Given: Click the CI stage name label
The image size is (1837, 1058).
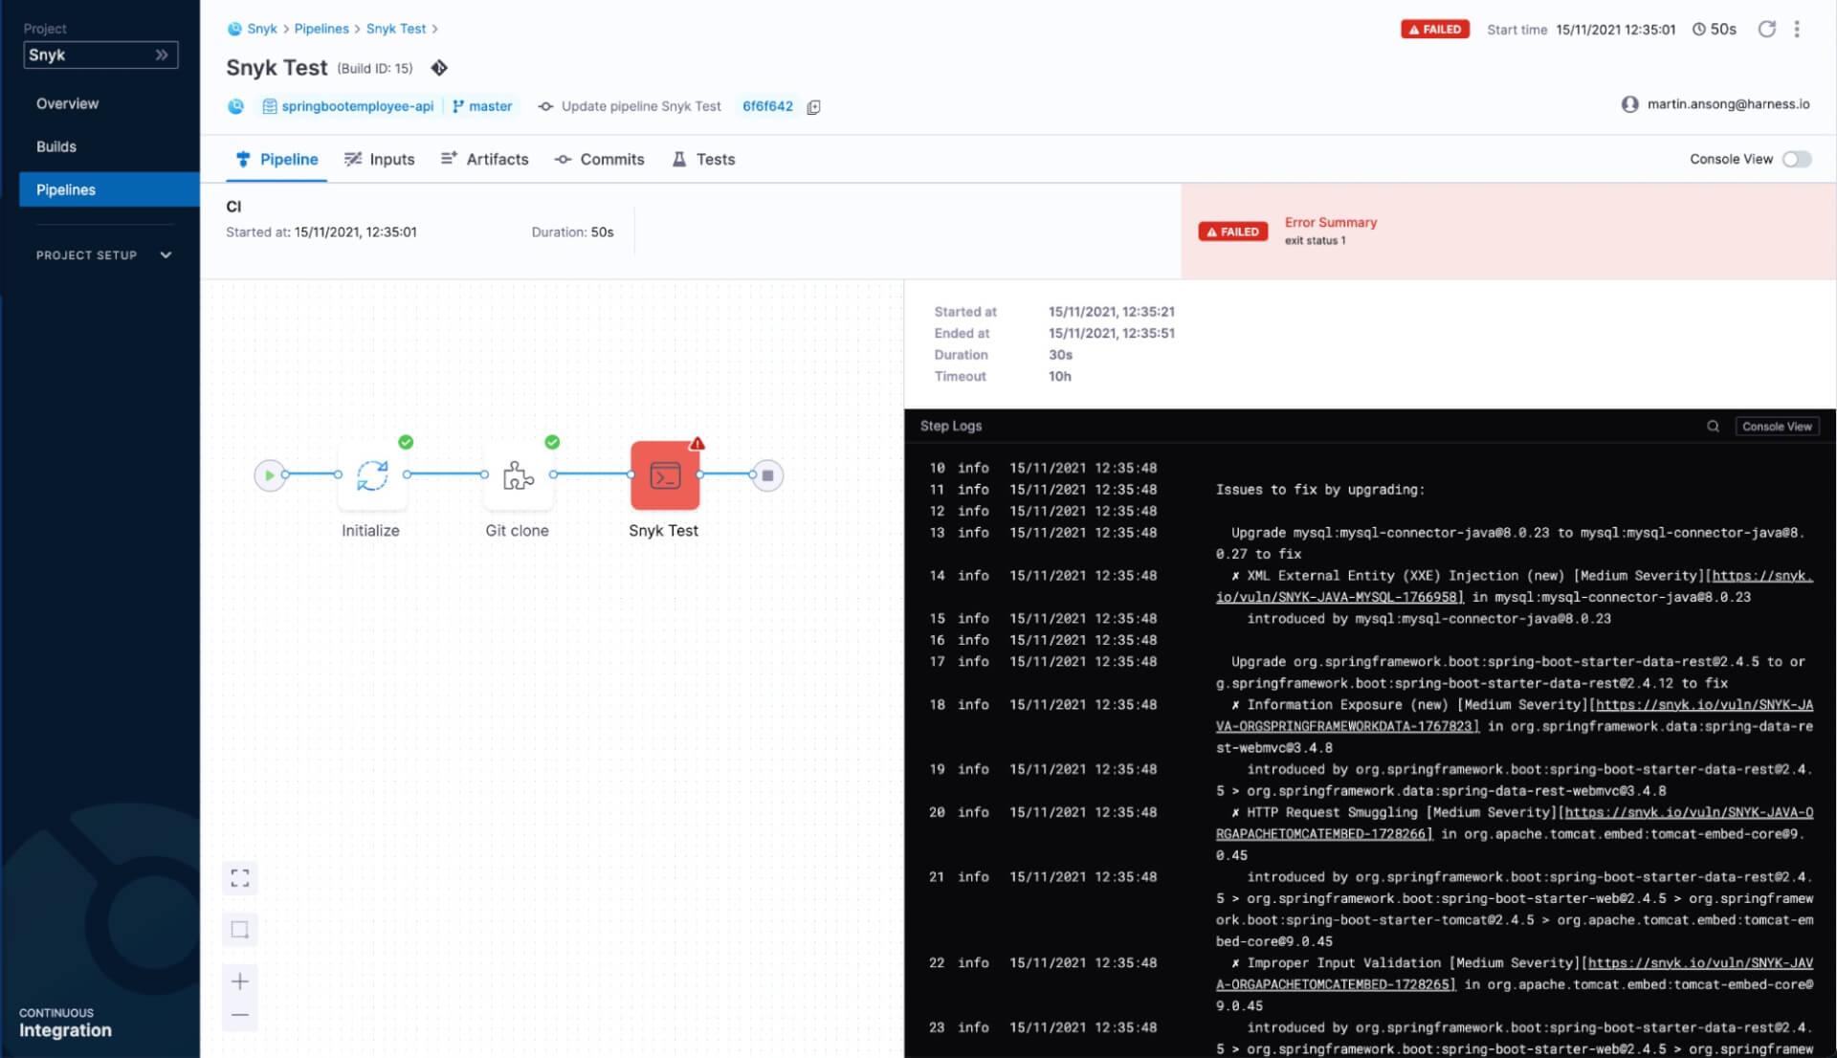Looking at the screenshot, I should (x=233, y=207).
